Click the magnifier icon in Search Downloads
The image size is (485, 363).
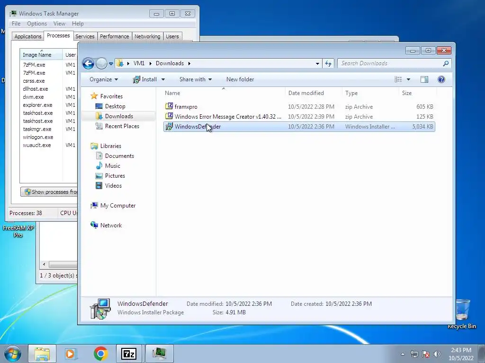tap(446, 63)
